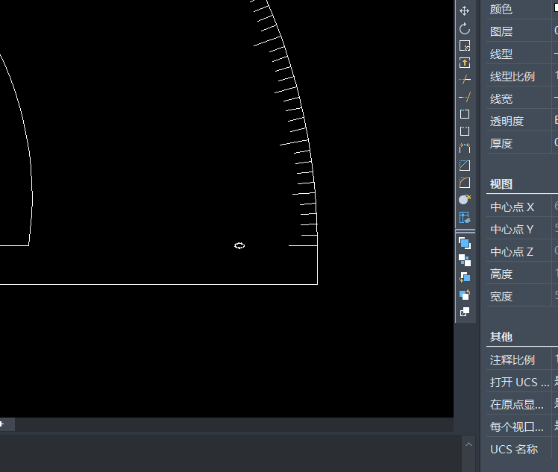
Task: Select the Join tool with inward arrows
Action: [465, 148]
